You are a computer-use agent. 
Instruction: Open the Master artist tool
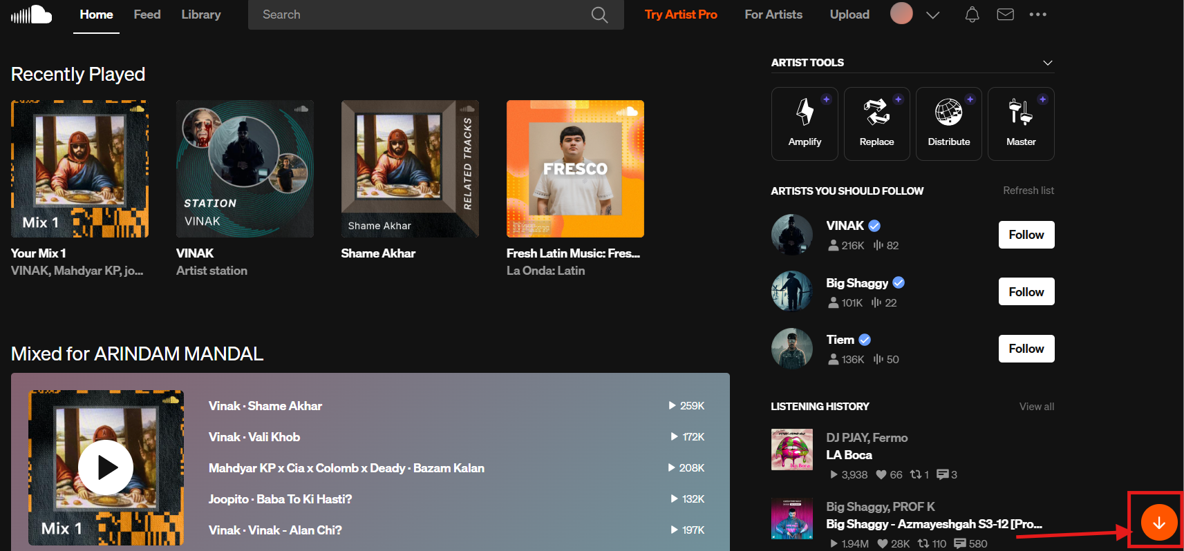1021,124
